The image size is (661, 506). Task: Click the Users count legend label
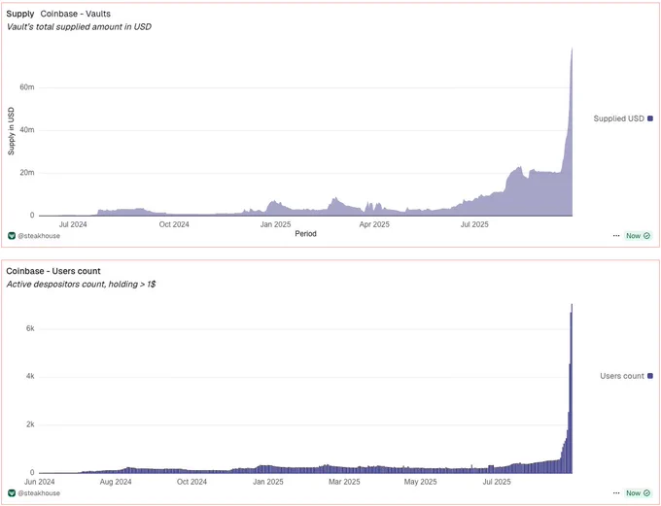622,376
